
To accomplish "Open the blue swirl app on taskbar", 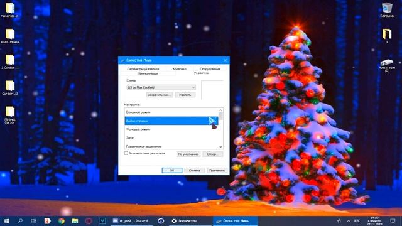I will [x=161, y=220].
